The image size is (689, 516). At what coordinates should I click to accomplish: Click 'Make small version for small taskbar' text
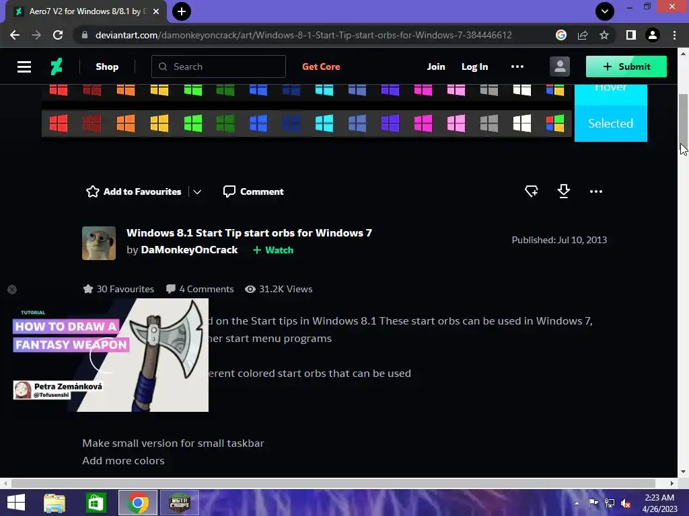173,443
